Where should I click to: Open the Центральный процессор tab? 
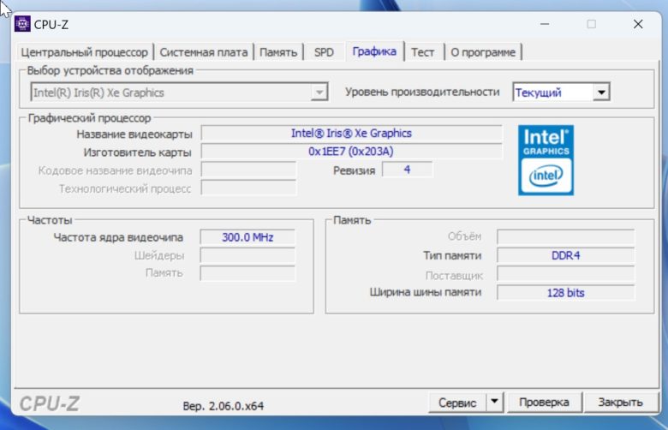click(x=84, y=52)
